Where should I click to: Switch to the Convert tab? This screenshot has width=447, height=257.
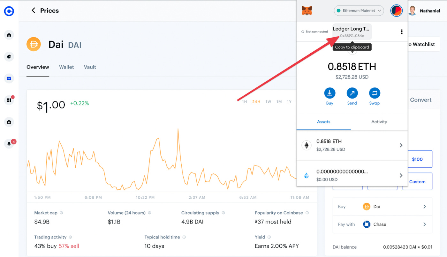point(421,100)
